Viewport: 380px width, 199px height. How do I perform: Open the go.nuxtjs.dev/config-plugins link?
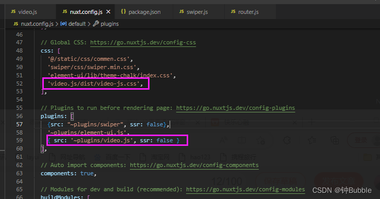(236, 108)
